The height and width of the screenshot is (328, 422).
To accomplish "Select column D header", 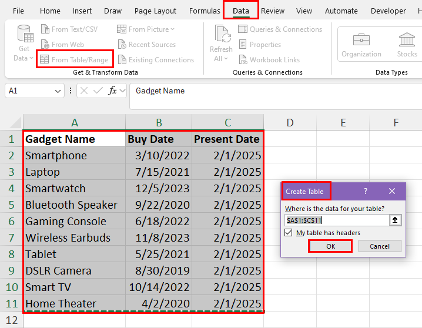I will (x=290, y=122).
